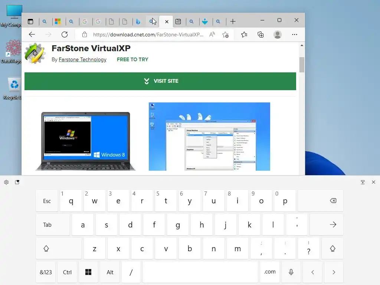
Task: Toggle the left Shift key
Action: point(59,248)
